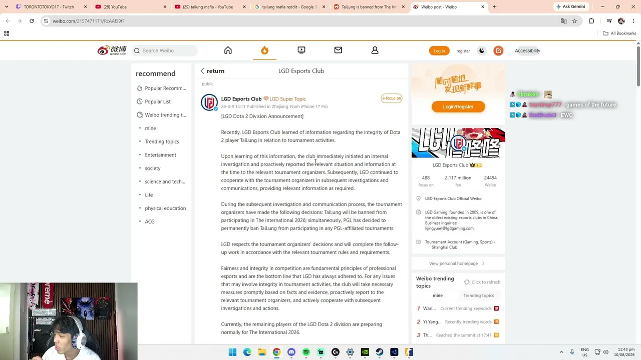Screen dimensions: 641x360
Task: Click to refresh trending topics
Action: [482, 282]
